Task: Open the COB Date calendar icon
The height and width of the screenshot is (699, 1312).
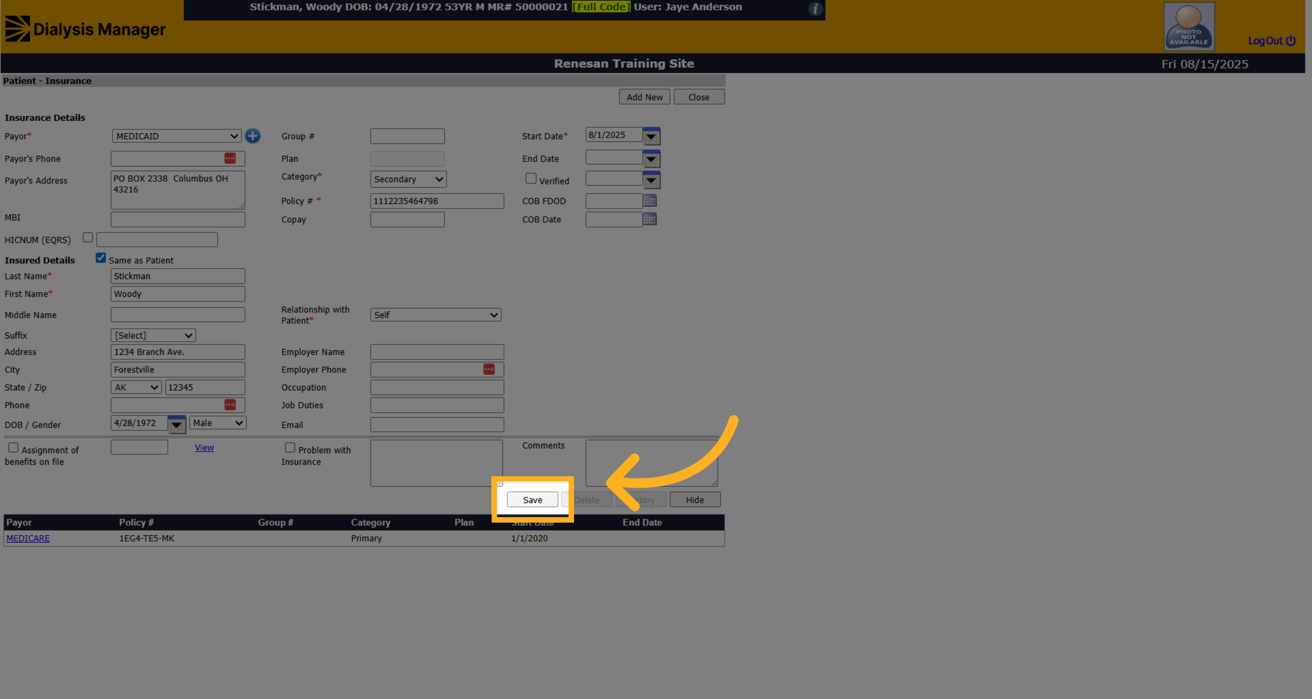Action: (x=649, y=219)
